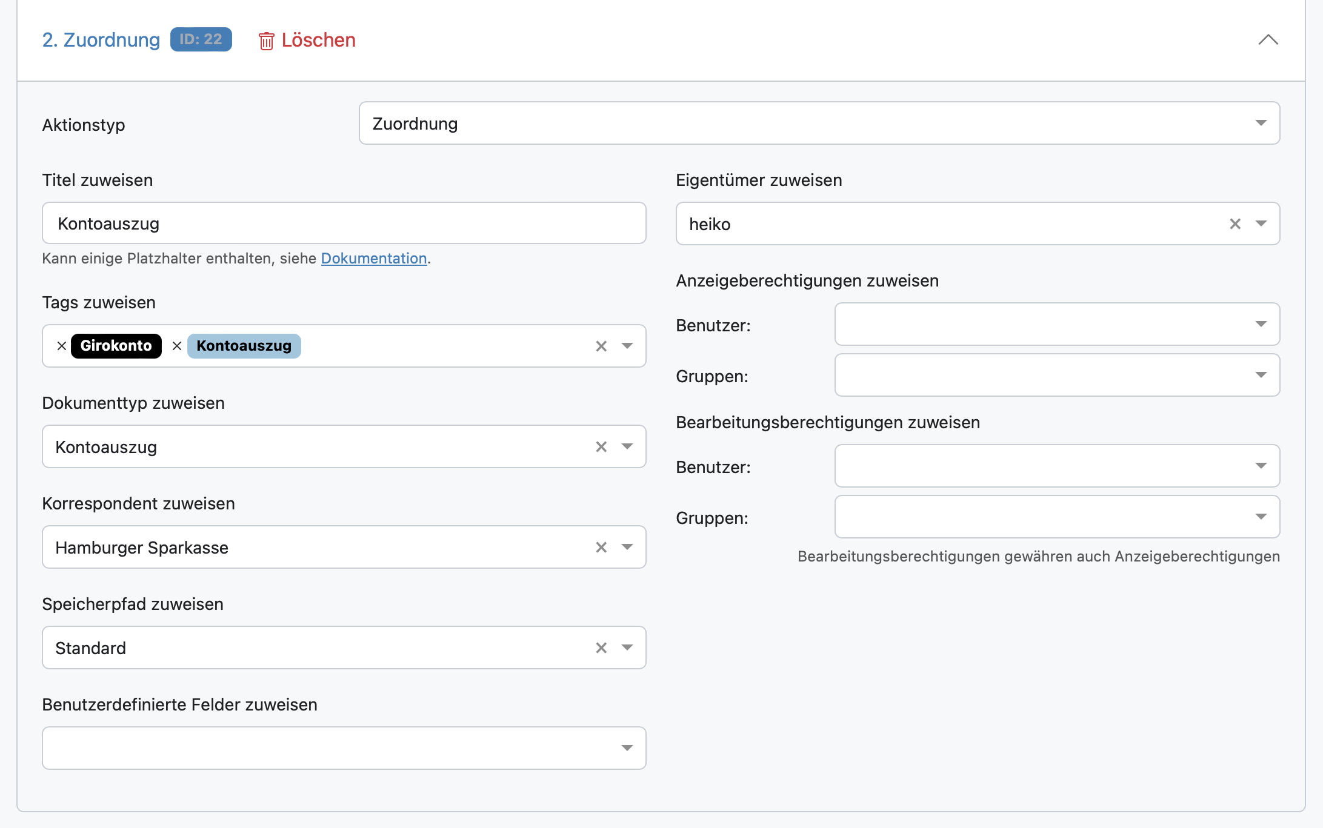
Task: Clear the Dokumenttyp Kontoauszug selection
Action: [601, 446]
